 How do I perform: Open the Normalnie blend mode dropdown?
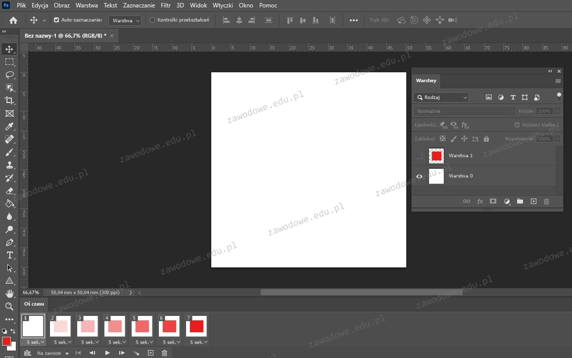pyautogui.click(x=465, y=111)
